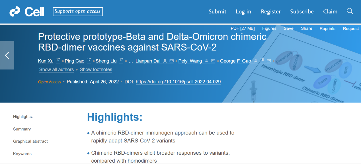Click Lianpan Dai's email envelope icon
This screenshot has width=361, height=164.
(x=171, y=61)
